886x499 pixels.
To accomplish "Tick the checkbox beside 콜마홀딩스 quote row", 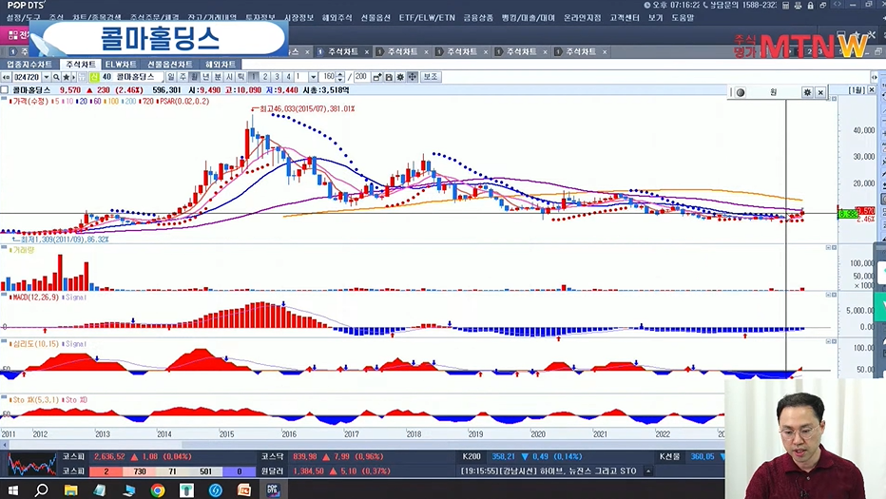I will (x=5, y=90).
